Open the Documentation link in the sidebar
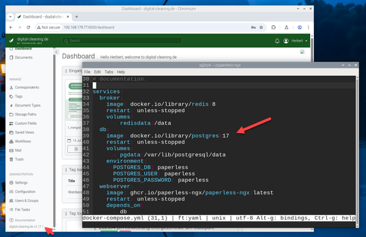The image size is (366, 237). [x=22, y=220]
